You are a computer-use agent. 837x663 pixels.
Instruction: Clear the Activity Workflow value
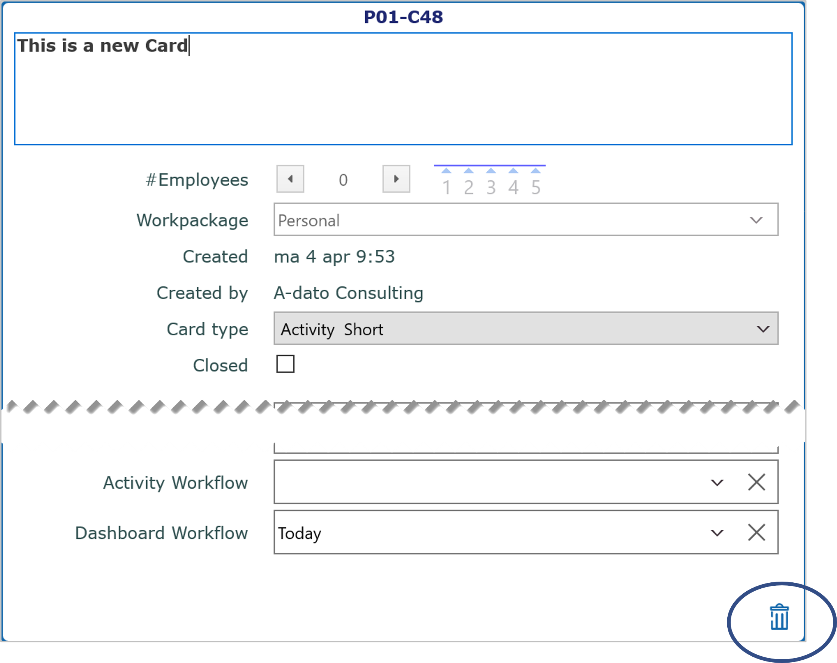tap(756, 482)
